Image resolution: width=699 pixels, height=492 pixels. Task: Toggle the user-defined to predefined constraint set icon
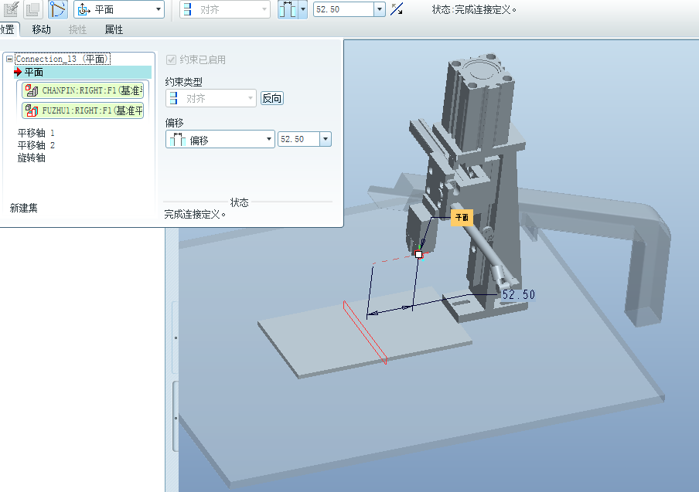click(x=58, y=9)
